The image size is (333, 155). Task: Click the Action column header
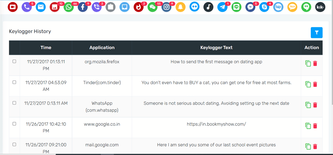tap(312, 47)
